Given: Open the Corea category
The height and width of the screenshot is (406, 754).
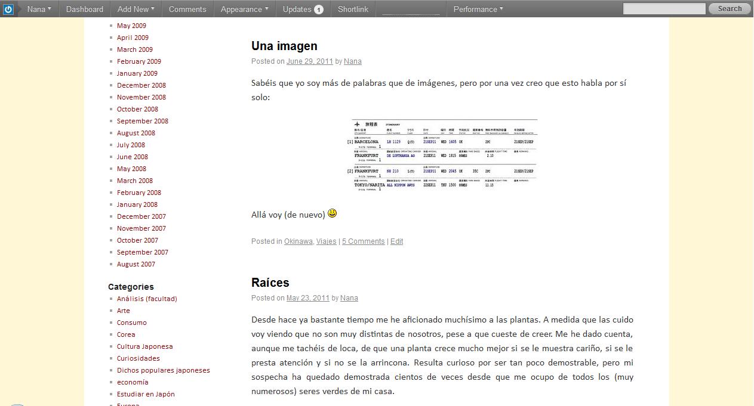Looking at the screenshot, I should click(126, 334).
